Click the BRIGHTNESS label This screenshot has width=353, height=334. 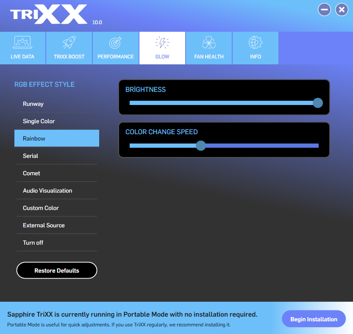pos(145,89)
